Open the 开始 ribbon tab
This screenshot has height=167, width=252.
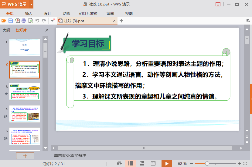tap(10, 13)
